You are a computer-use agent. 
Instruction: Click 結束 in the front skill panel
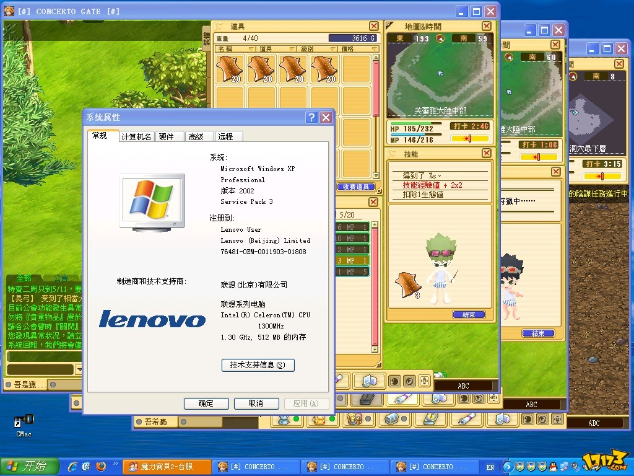469,314
